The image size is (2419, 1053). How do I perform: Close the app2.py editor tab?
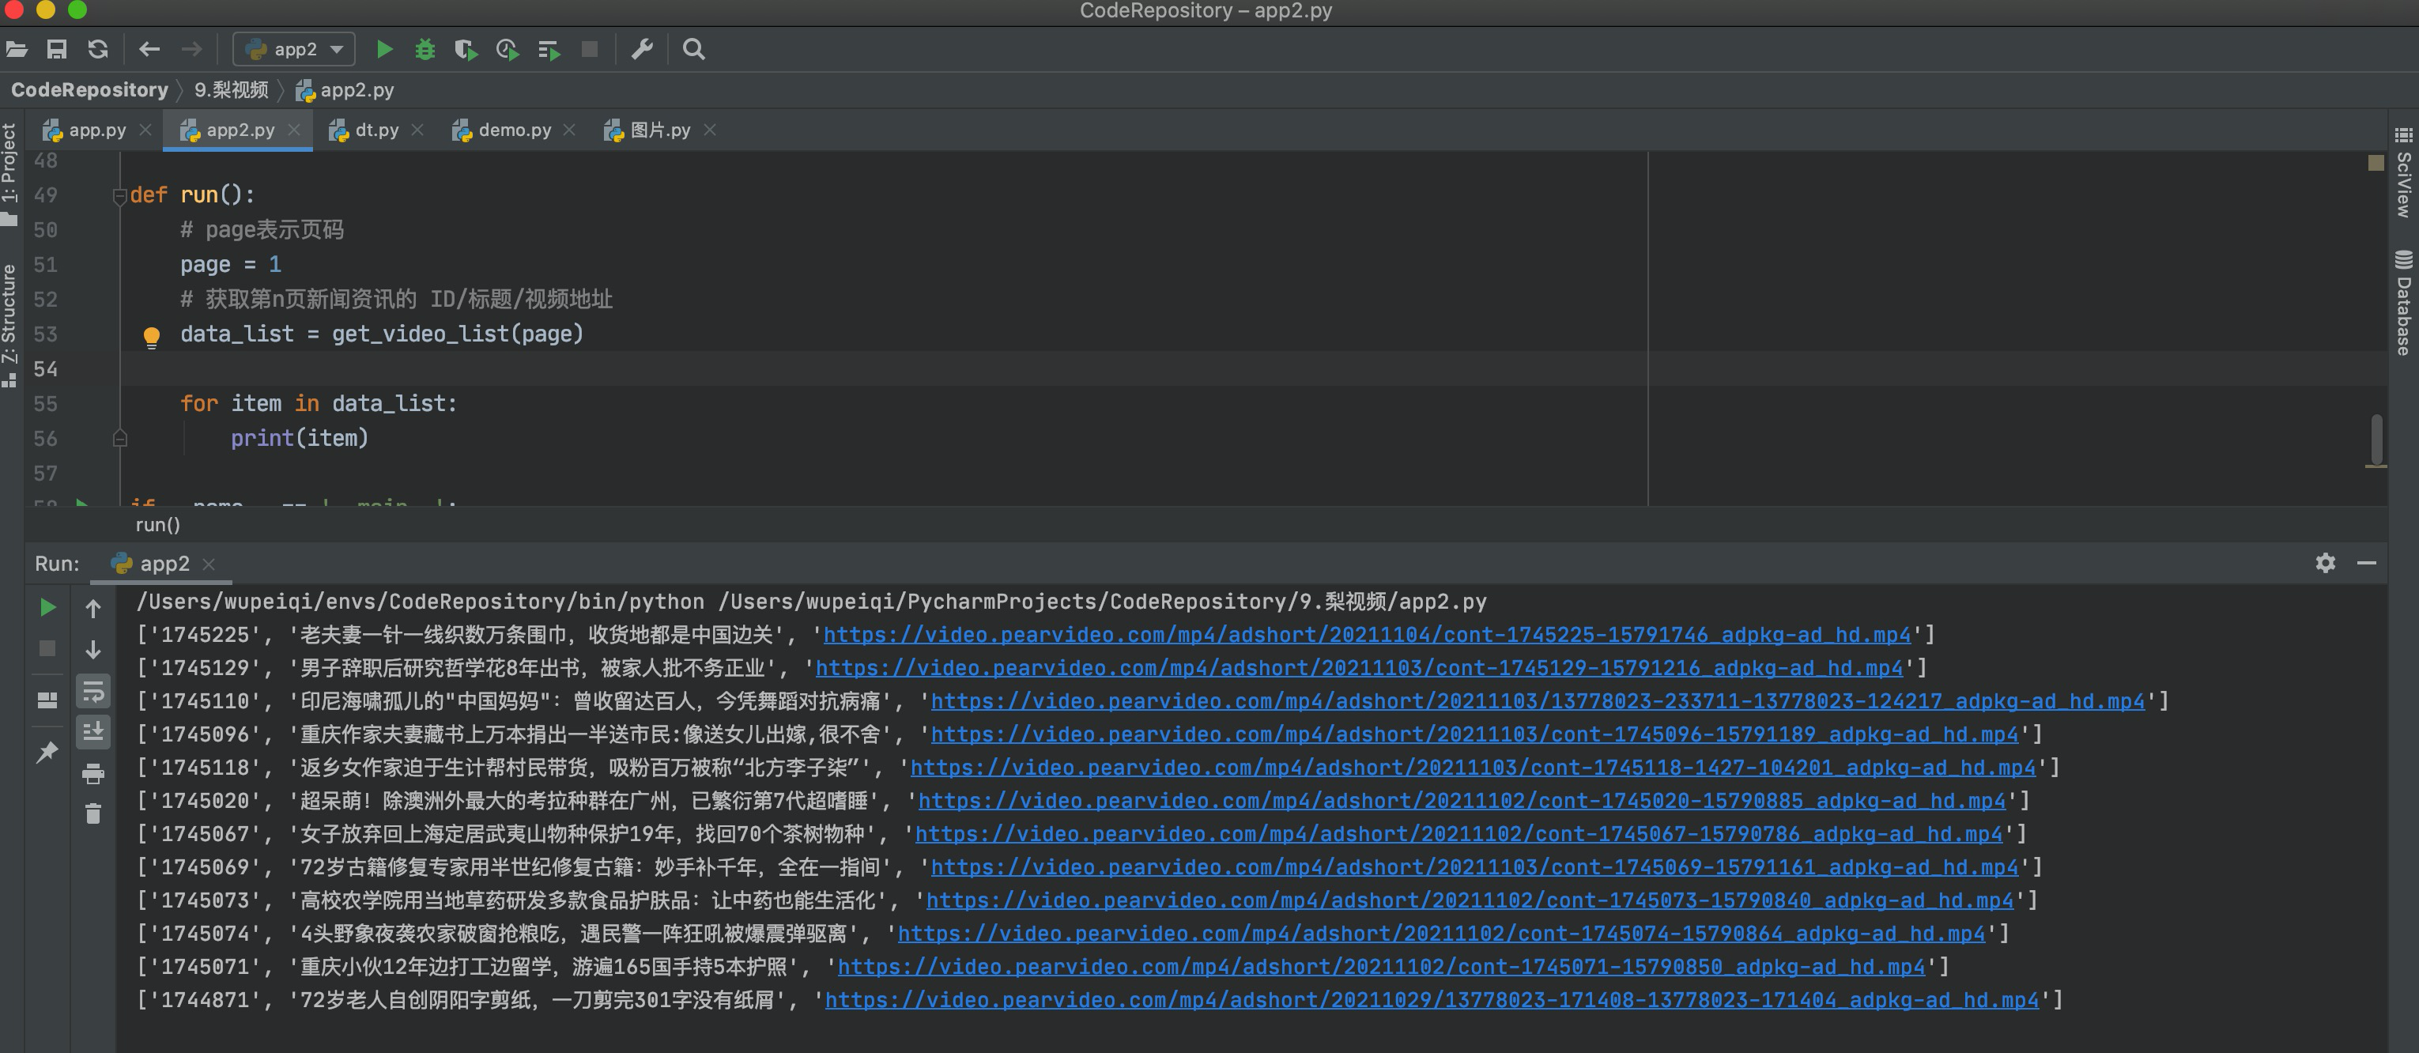294,130
